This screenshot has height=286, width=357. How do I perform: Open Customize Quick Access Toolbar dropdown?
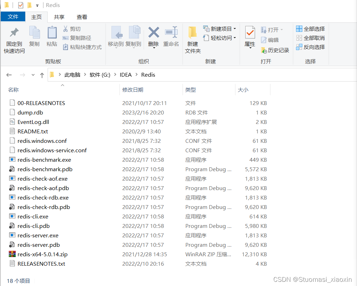pyautogui.click(x=37, y=6)
